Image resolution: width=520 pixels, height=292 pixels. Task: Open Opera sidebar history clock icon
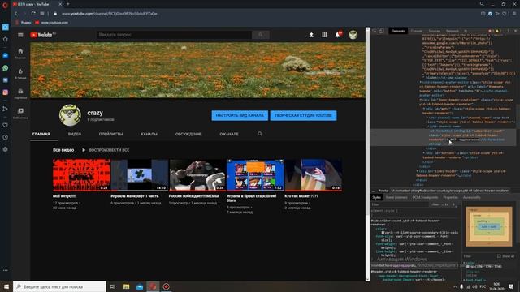click(x=6, y=137)
